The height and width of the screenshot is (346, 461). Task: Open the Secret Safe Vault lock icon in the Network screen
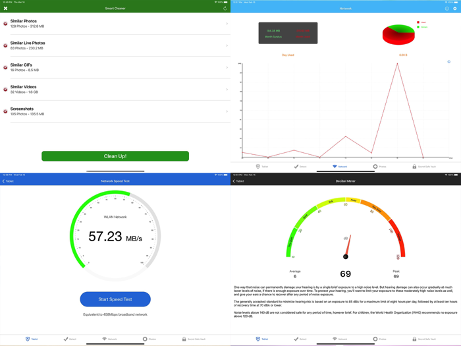click(x=414, y=167)
